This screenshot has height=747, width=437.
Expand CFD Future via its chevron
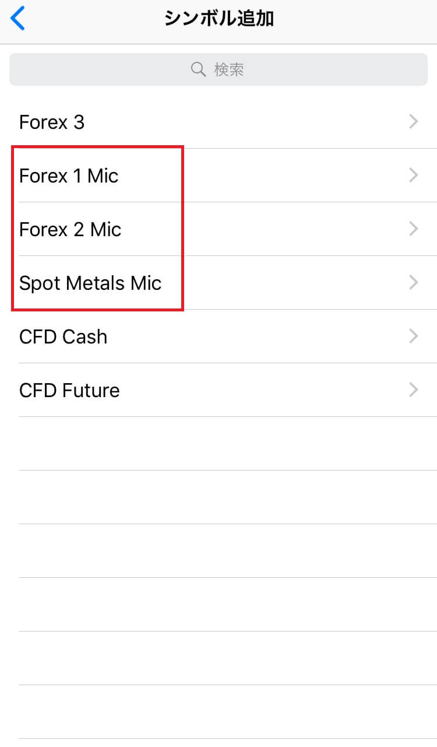(x=414, y=390)
